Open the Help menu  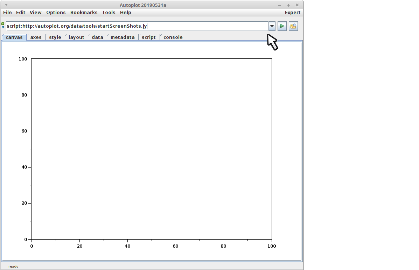tap(125, 13)
